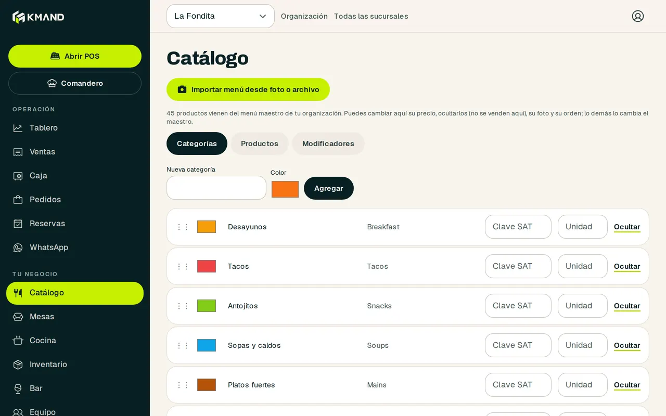Switch to the Modificadores tab

point(328,144)
